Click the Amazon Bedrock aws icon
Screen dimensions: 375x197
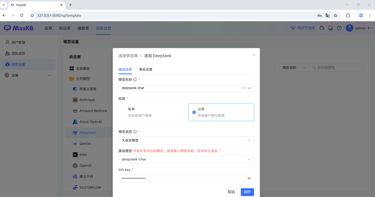click(x=75, y=111)
